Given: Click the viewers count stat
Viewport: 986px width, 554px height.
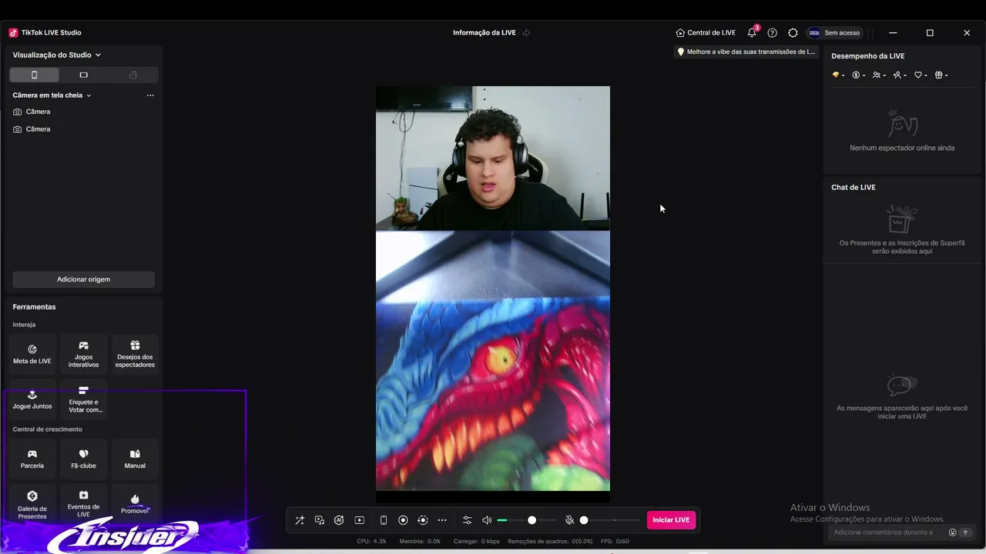Looking at the screenshot, I should (879, 75).
